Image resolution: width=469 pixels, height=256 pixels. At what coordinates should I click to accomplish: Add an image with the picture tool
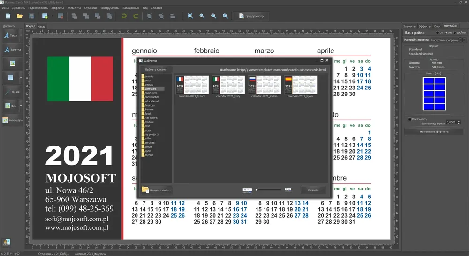[13, 63]
